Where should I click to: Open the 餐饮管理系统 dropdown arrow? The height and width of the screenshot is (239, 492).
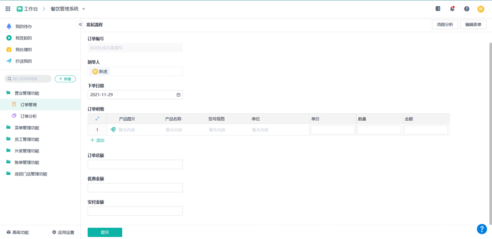tap(84, 9)
